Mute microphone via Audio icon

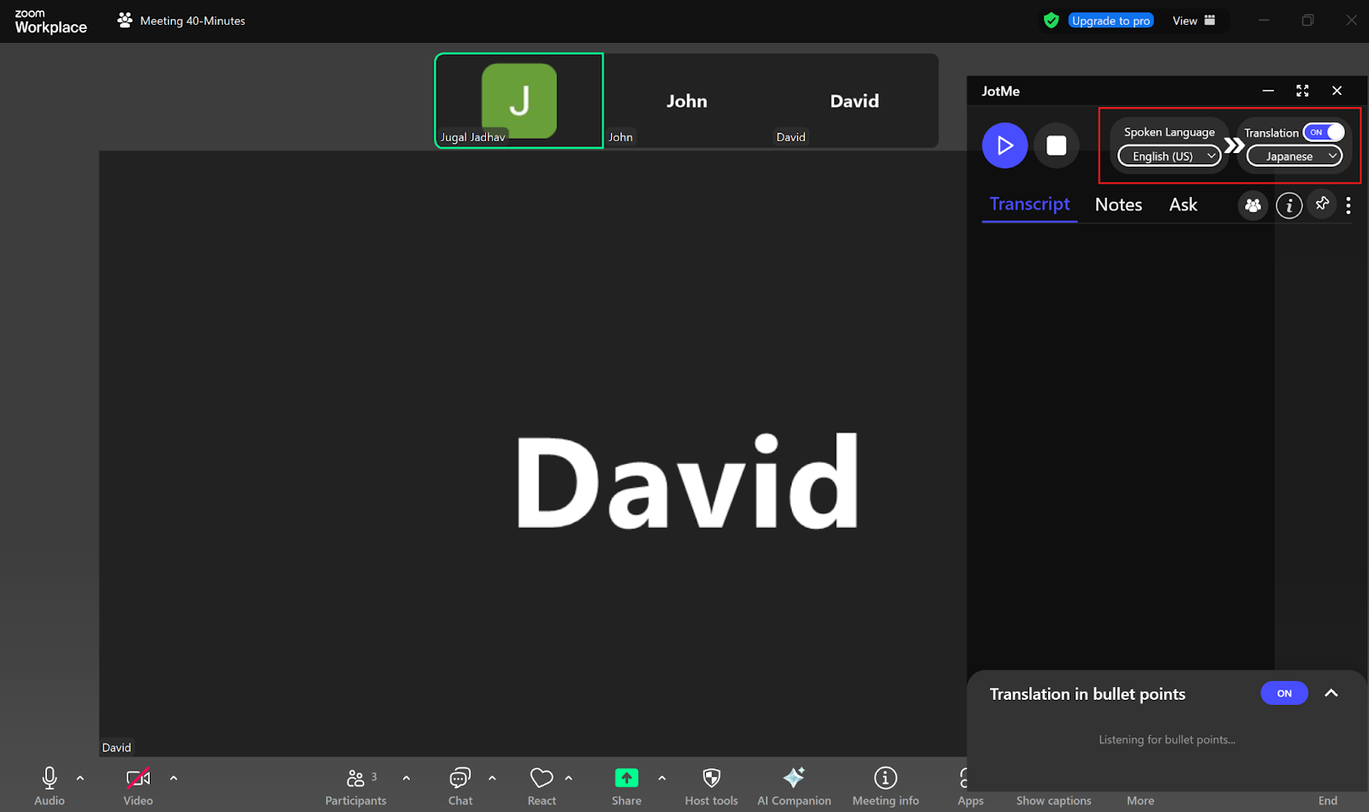pos(50,778)
